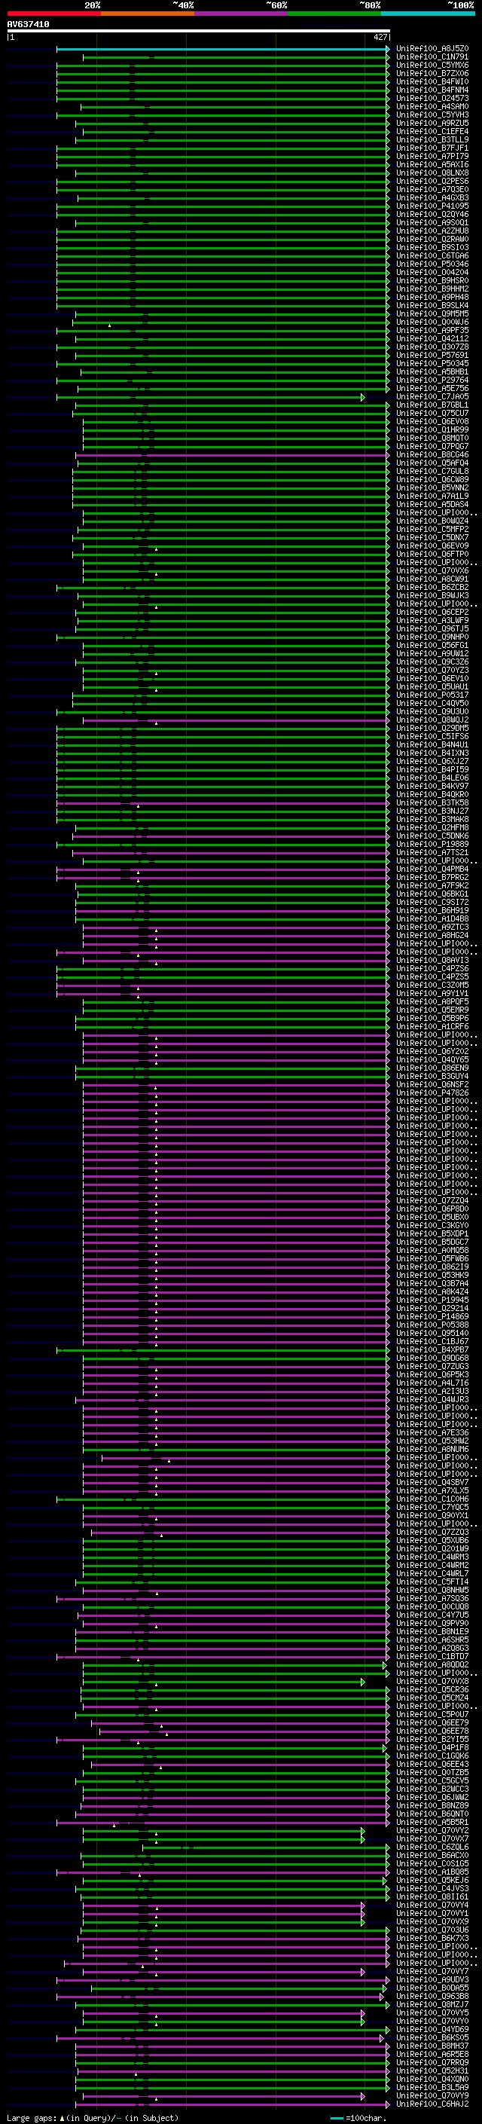Select hit label UniRef100_A4GXB3
The width and height of the screenshot is (482, 2124).
(432, 198)
